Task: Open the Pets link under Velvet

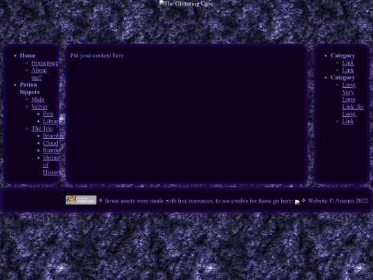Action: [48, 114]
